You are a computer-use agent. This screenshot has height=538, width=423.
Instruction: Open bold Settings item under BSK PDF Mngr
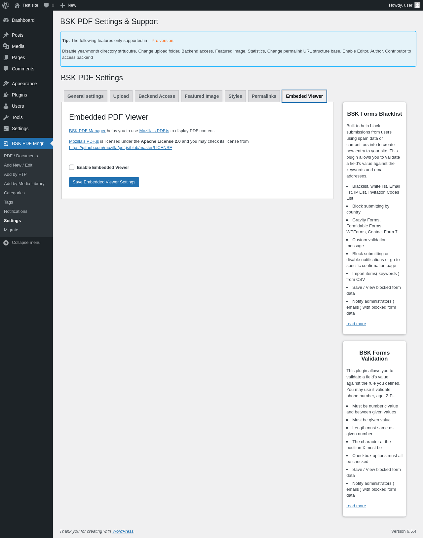click(x=26, y=221)
